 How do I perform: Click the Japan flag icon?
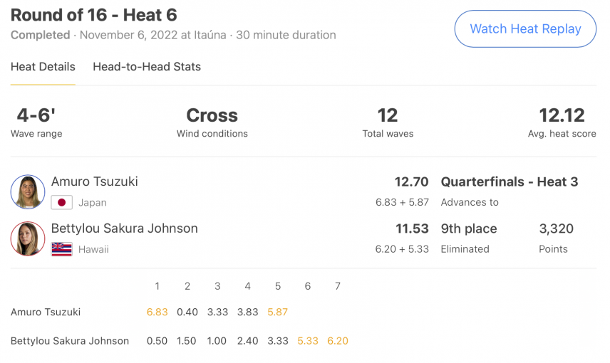pos(61,202)
